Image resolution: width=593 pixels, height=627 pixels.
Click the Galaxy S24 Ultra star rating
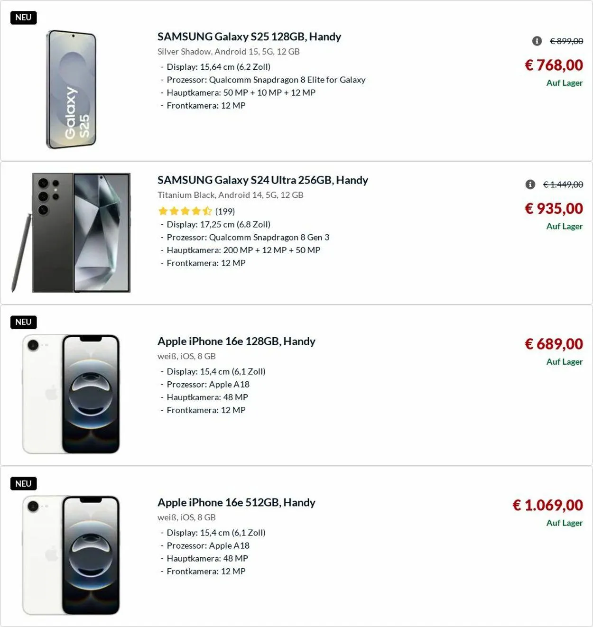185,211
